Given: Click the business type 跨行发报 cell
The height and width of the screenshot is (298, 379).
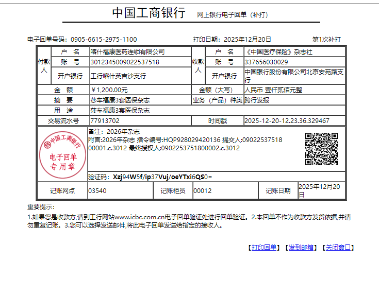Looking at the screenshot, I should (x=257, y=100).
